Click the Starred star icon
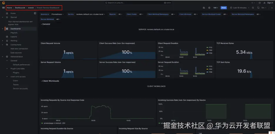Screen dimensions: 275x134 pos(7,17)
